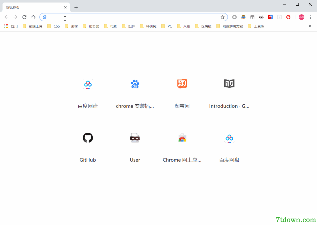Go back with the back arrow
Image resolution: width=317 pixels, height=225 pixels.
click(x=6, y=17)
